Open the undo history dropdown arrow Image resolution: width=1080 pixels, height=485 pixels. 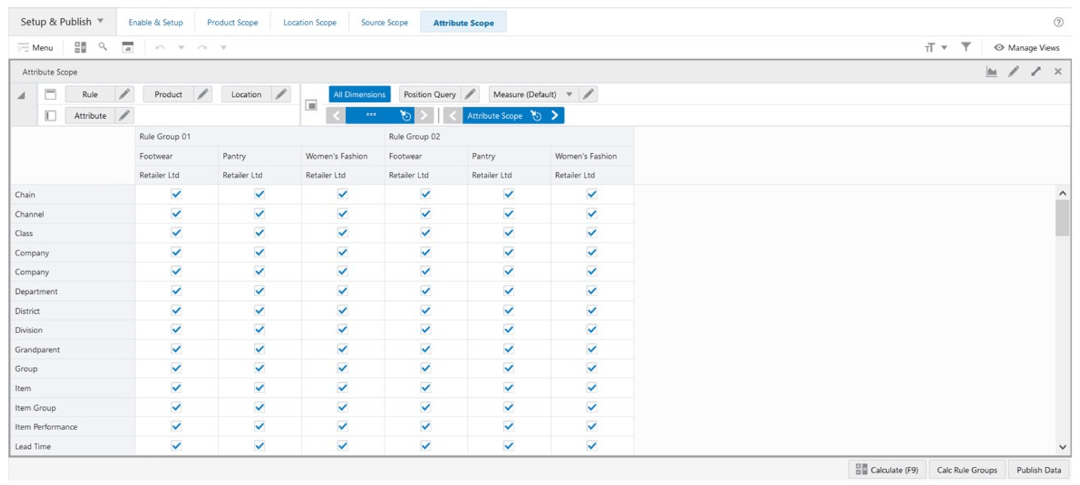[x=182, y=47]
